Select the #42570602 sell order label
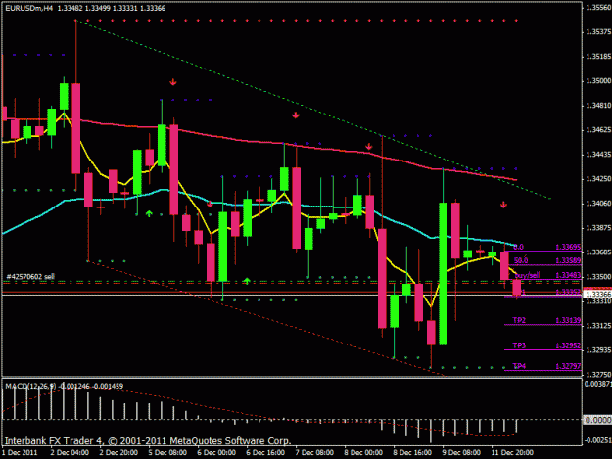The height and width of the screenshot is (459, 612). pos(29,277)
